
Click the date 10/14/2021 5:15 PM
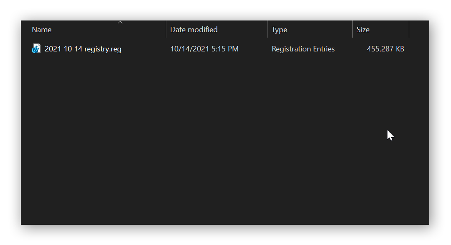[x=204, y=48]
